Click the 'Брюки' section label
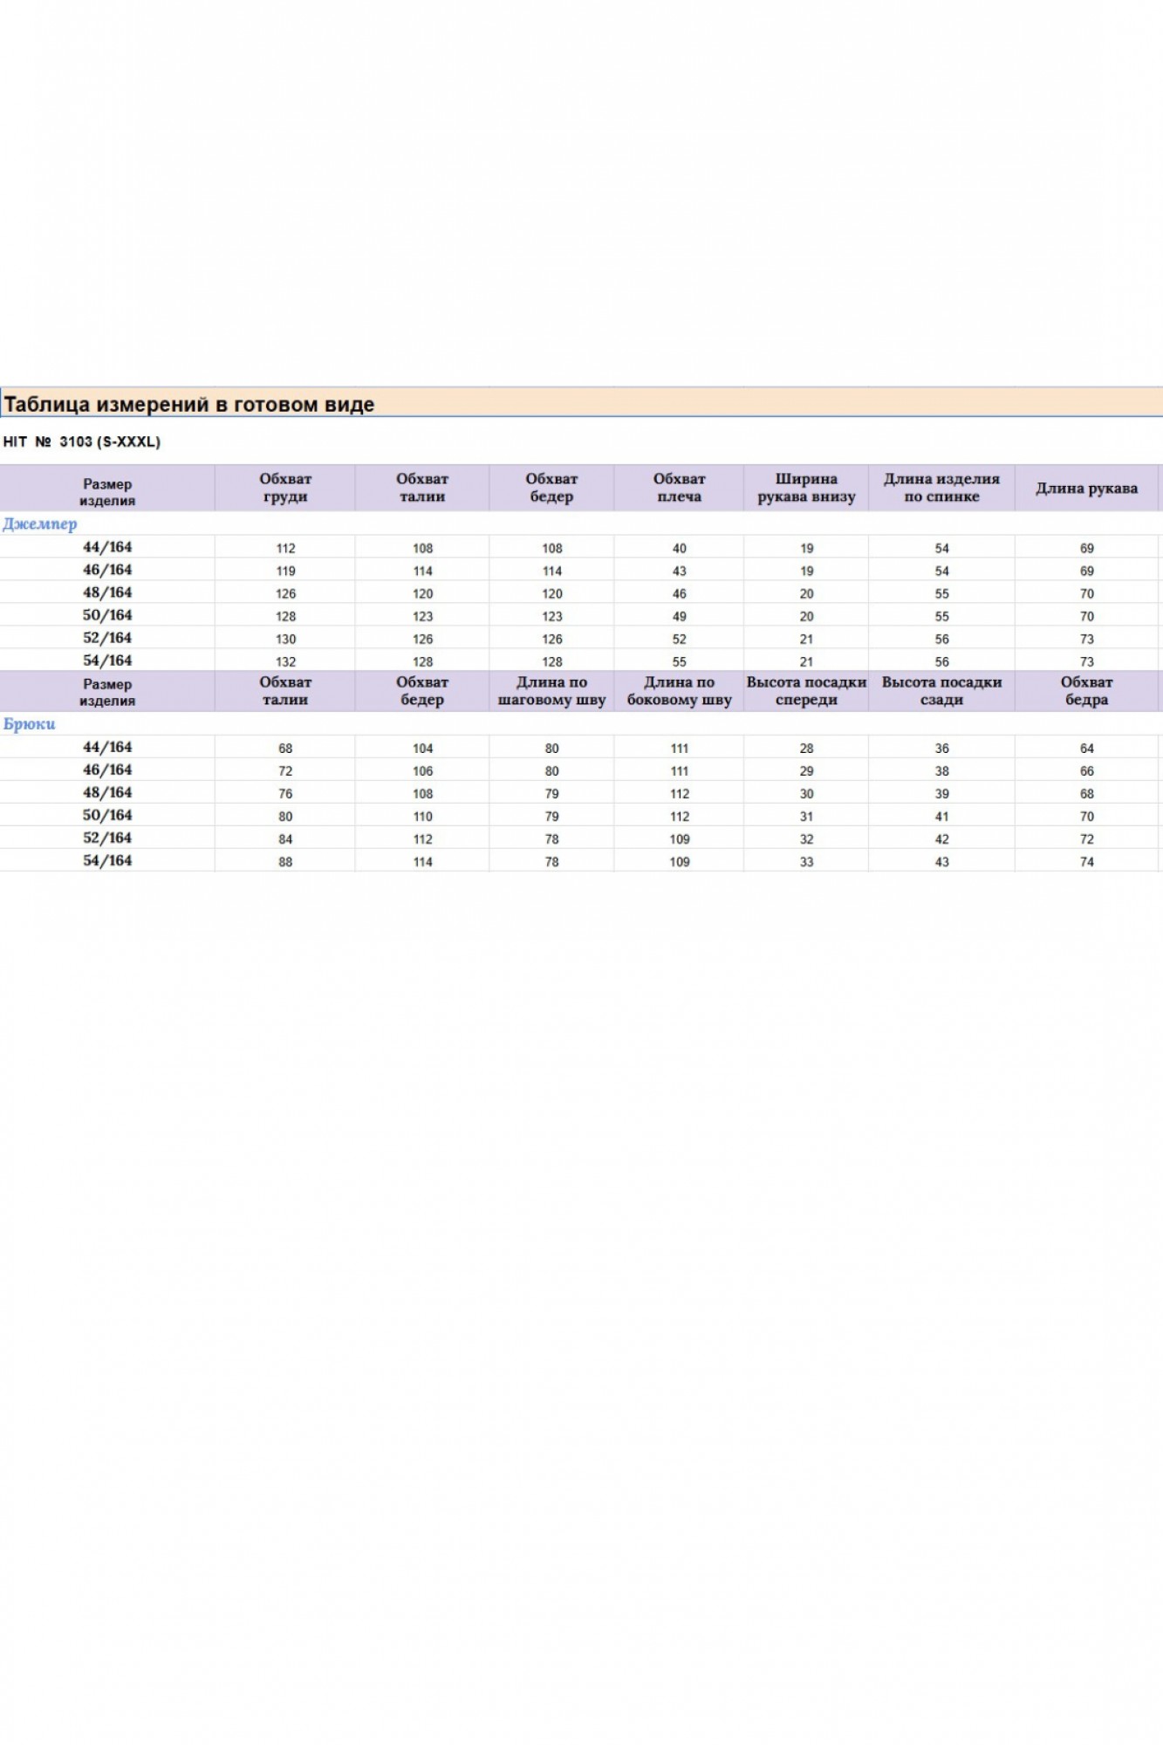1163x1745 pixels. click(x=30, y=723)
